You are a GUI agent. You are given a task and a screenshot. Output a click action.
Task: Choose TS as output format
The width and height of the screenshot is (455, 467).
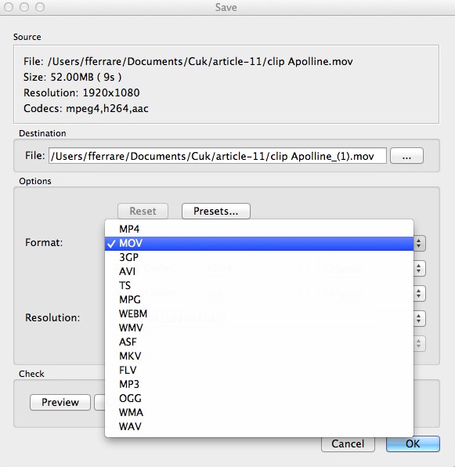point(259,286)
